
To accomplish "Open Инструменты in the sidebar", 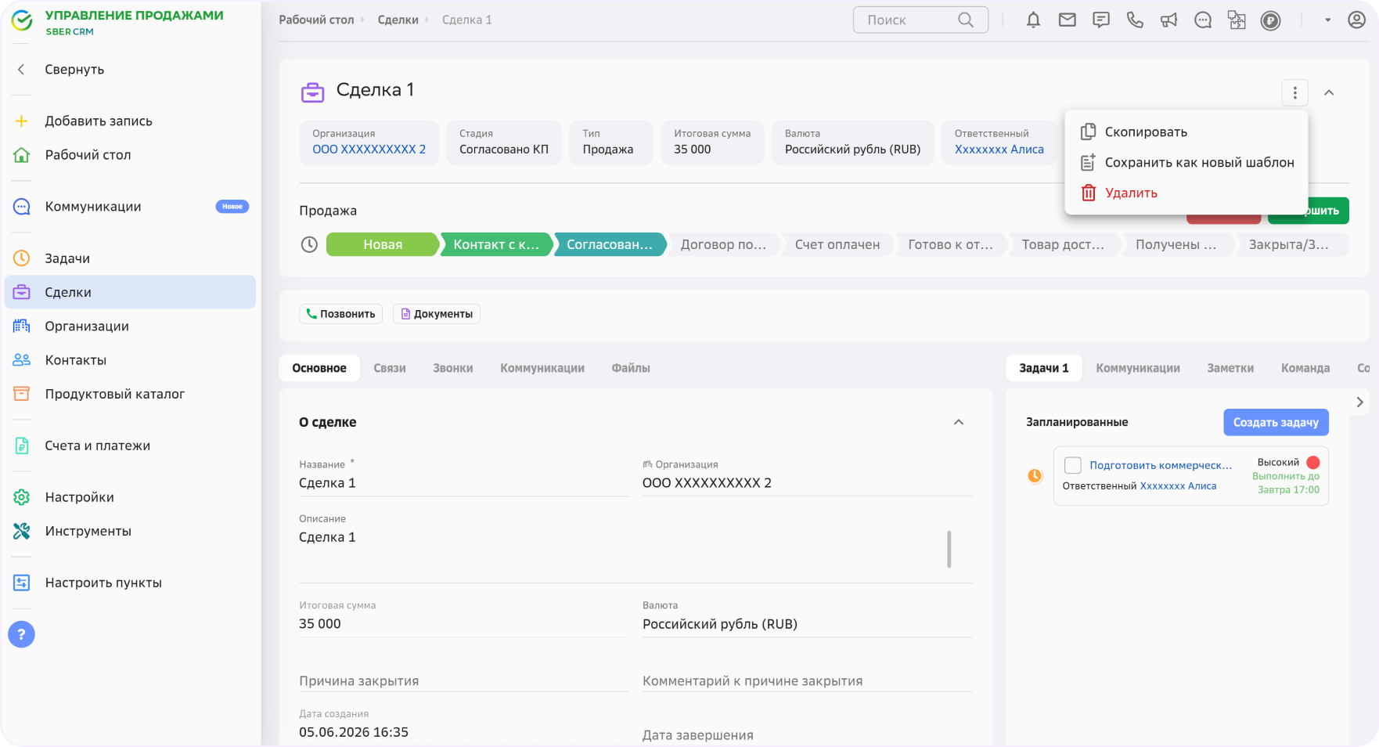I will (130, 531).
